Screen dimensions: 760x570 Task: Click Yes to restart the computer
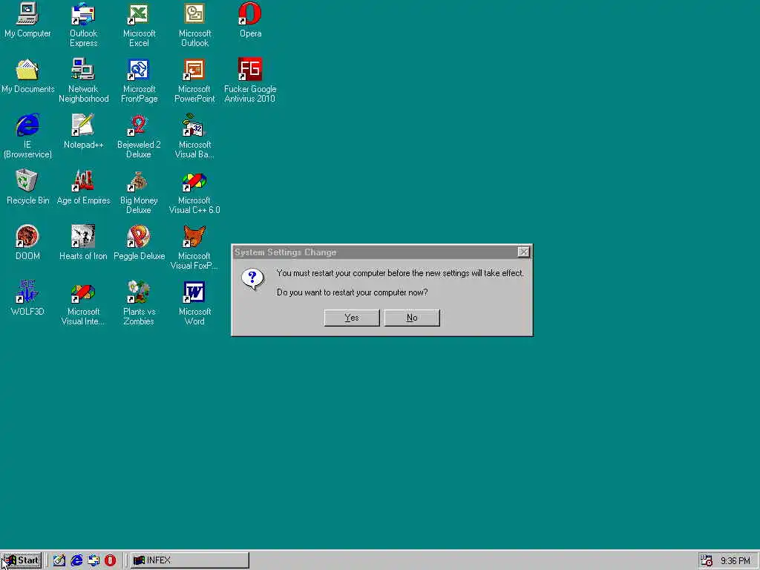pos(352,318)
